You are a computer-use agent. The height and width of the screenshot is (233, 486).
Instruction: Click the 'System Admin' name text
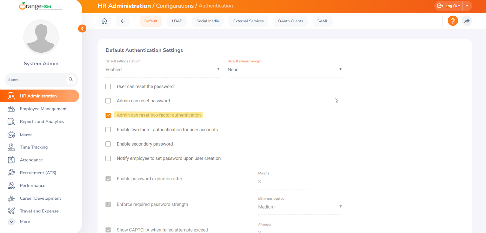point(41,64)
